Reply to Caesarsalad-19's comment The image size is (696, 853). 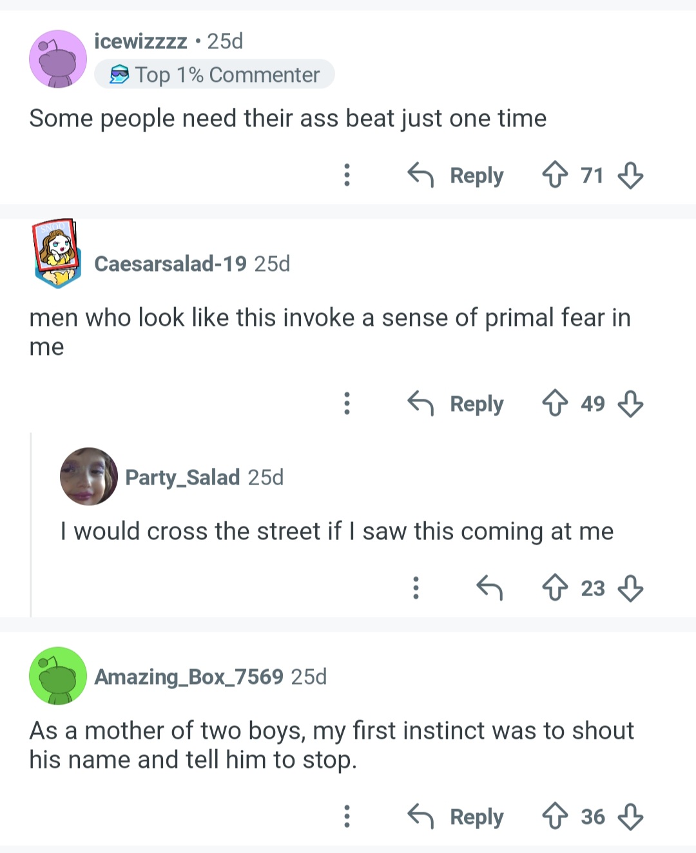(x=456, y=404)
